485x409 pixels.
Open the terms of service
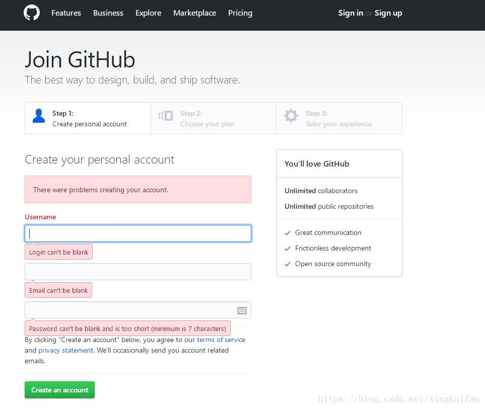pyautogui.click(x=221, y=340)
